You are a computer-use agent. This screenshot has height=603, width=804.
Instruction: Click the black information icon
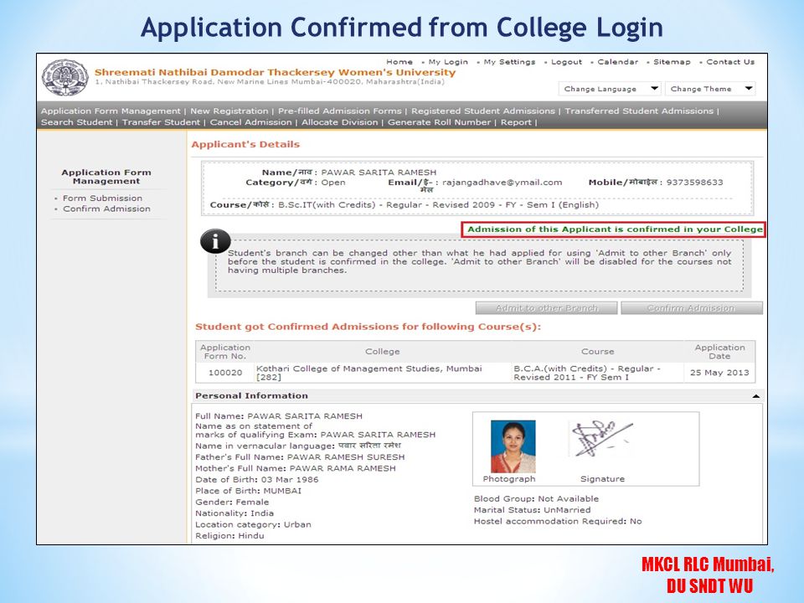(215, 241)
